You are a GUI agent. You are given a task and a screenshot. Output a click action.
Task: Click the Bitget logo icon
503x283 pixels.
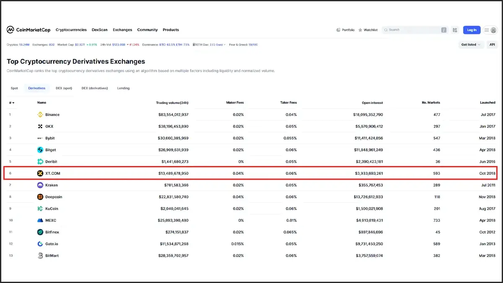pos(40,150)
